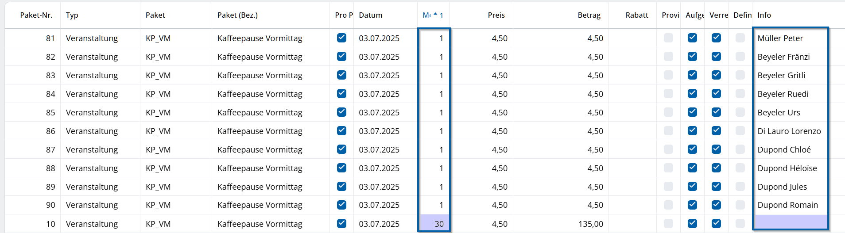Viewport: 845px width, 233px height.
Task: Select the Info cell Di Lauro Lorenzo
Action: 789,131
